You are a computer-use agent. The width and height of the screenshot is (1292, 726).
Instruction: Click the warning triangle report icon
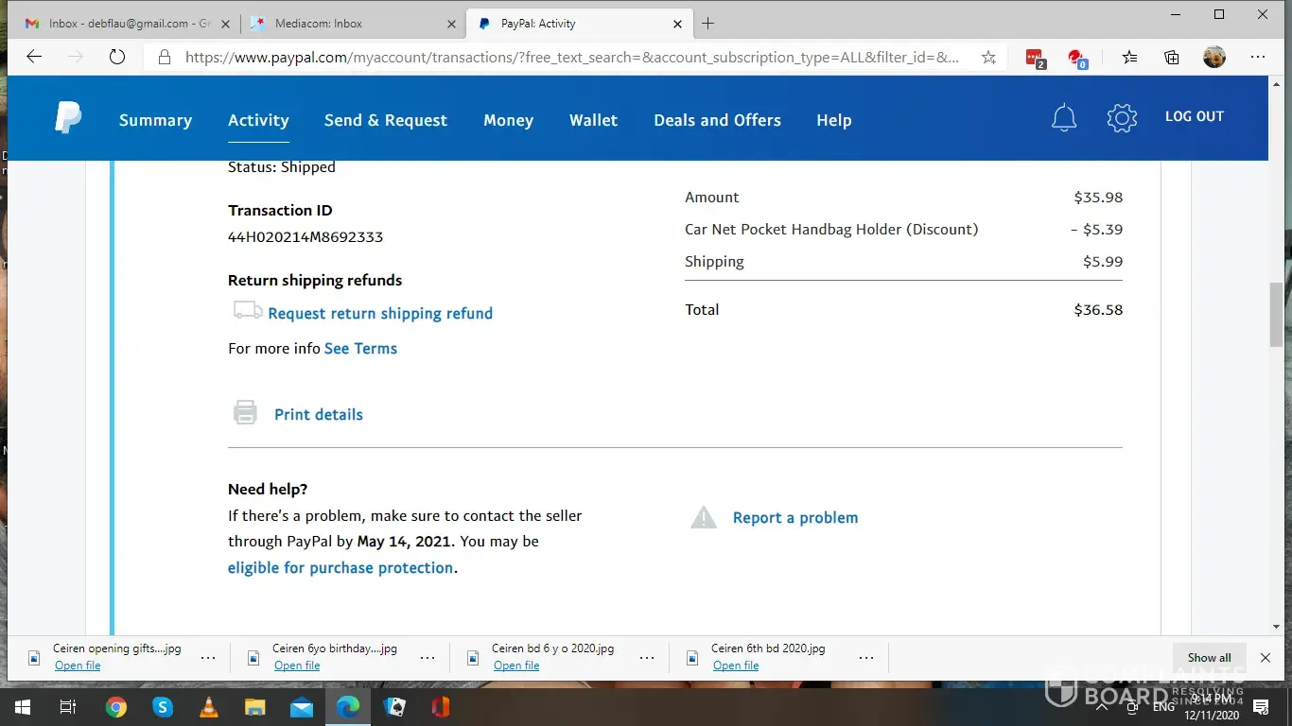tap(704, 517)
